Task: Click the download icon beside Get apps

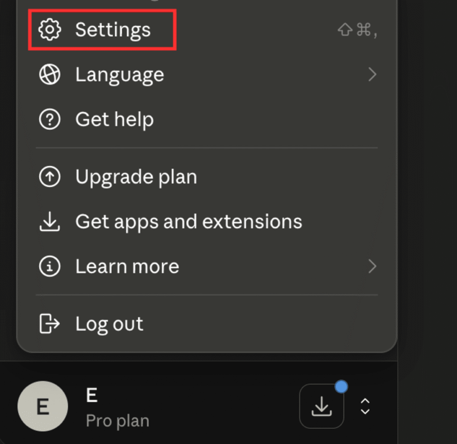Action: [x=50, y=222]
